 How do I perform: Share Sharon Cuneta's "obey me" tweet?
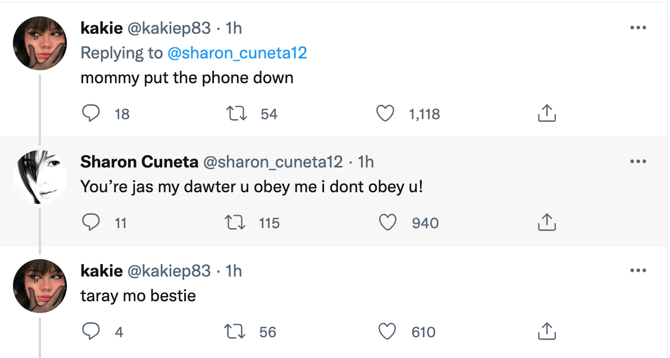[546, 223]
